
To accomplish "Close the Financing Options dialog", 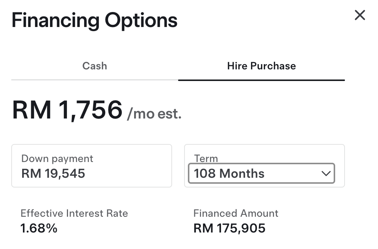I will pos(360,15).
